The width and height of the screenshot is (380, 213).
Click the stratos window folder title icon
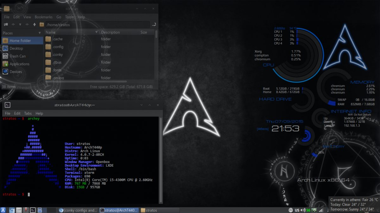(x=6, y=9)
